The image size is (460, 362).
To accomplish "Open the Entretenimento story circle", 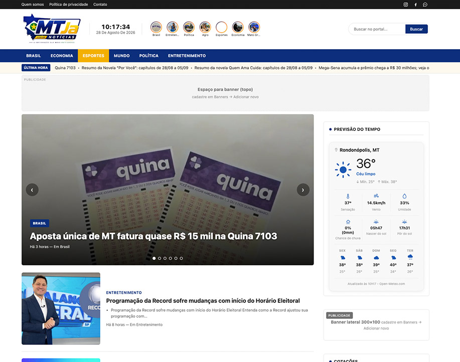I will tap(173, 27).
